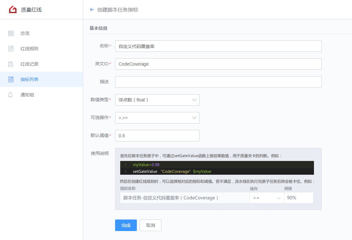Open the 数值类型 float dropdown

pyautogui.click(x=157, y=100)
